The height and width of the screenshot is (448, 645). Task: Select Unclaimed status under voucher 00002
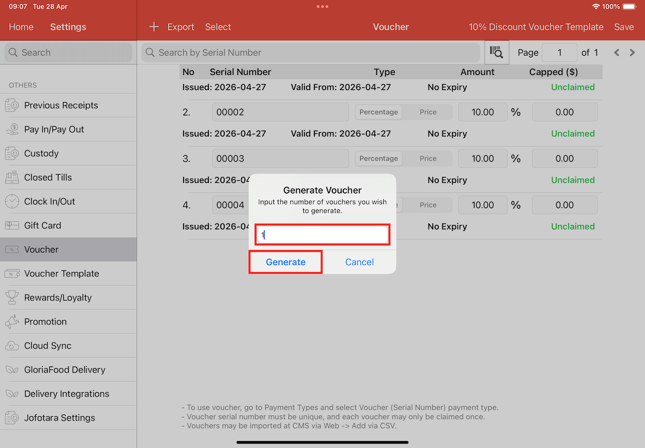(x=573, y=133)
